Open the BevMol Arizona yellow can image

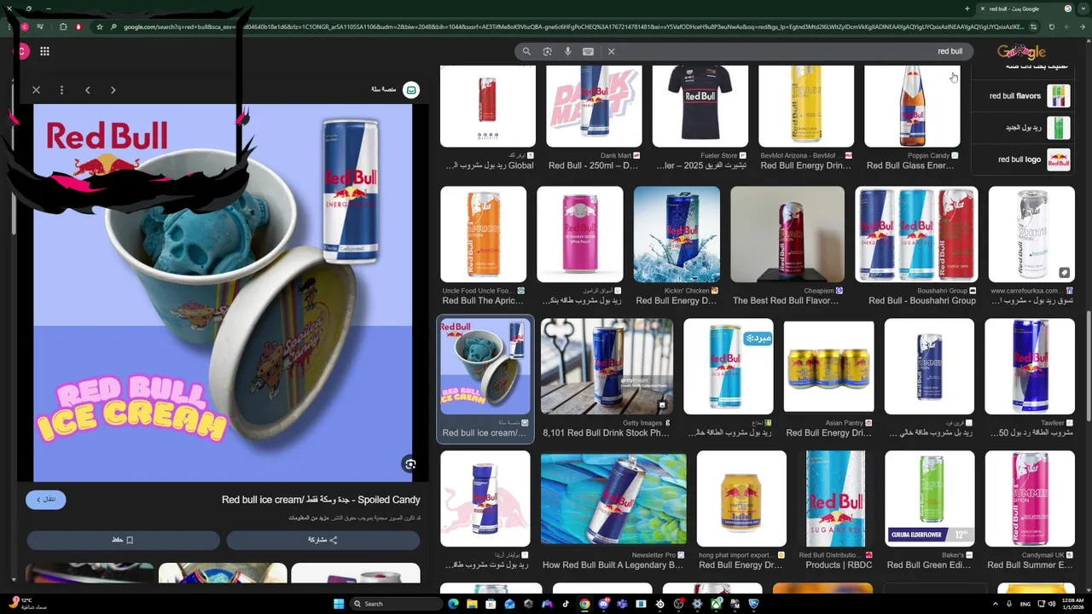tap(805, 106)
